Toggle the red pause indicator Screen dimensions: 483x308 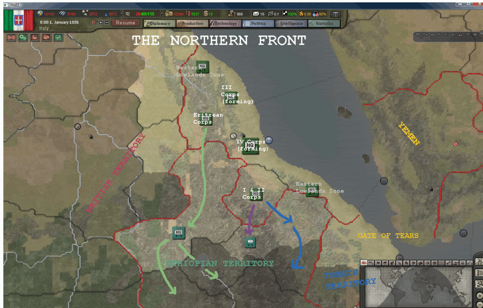click(x=94, y=23)
